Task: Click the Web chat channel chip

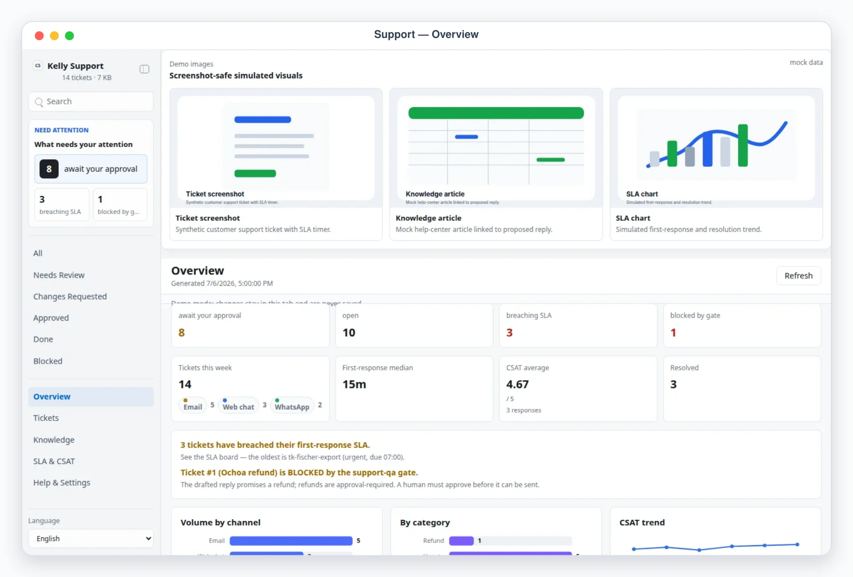Action: [238, 405]
